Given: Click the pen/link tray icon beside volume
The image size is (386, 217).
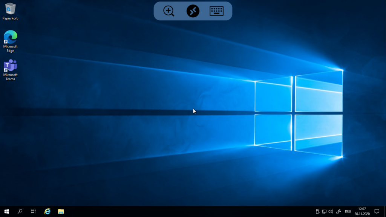Looking at the screenshot, I should pos(339,211).
